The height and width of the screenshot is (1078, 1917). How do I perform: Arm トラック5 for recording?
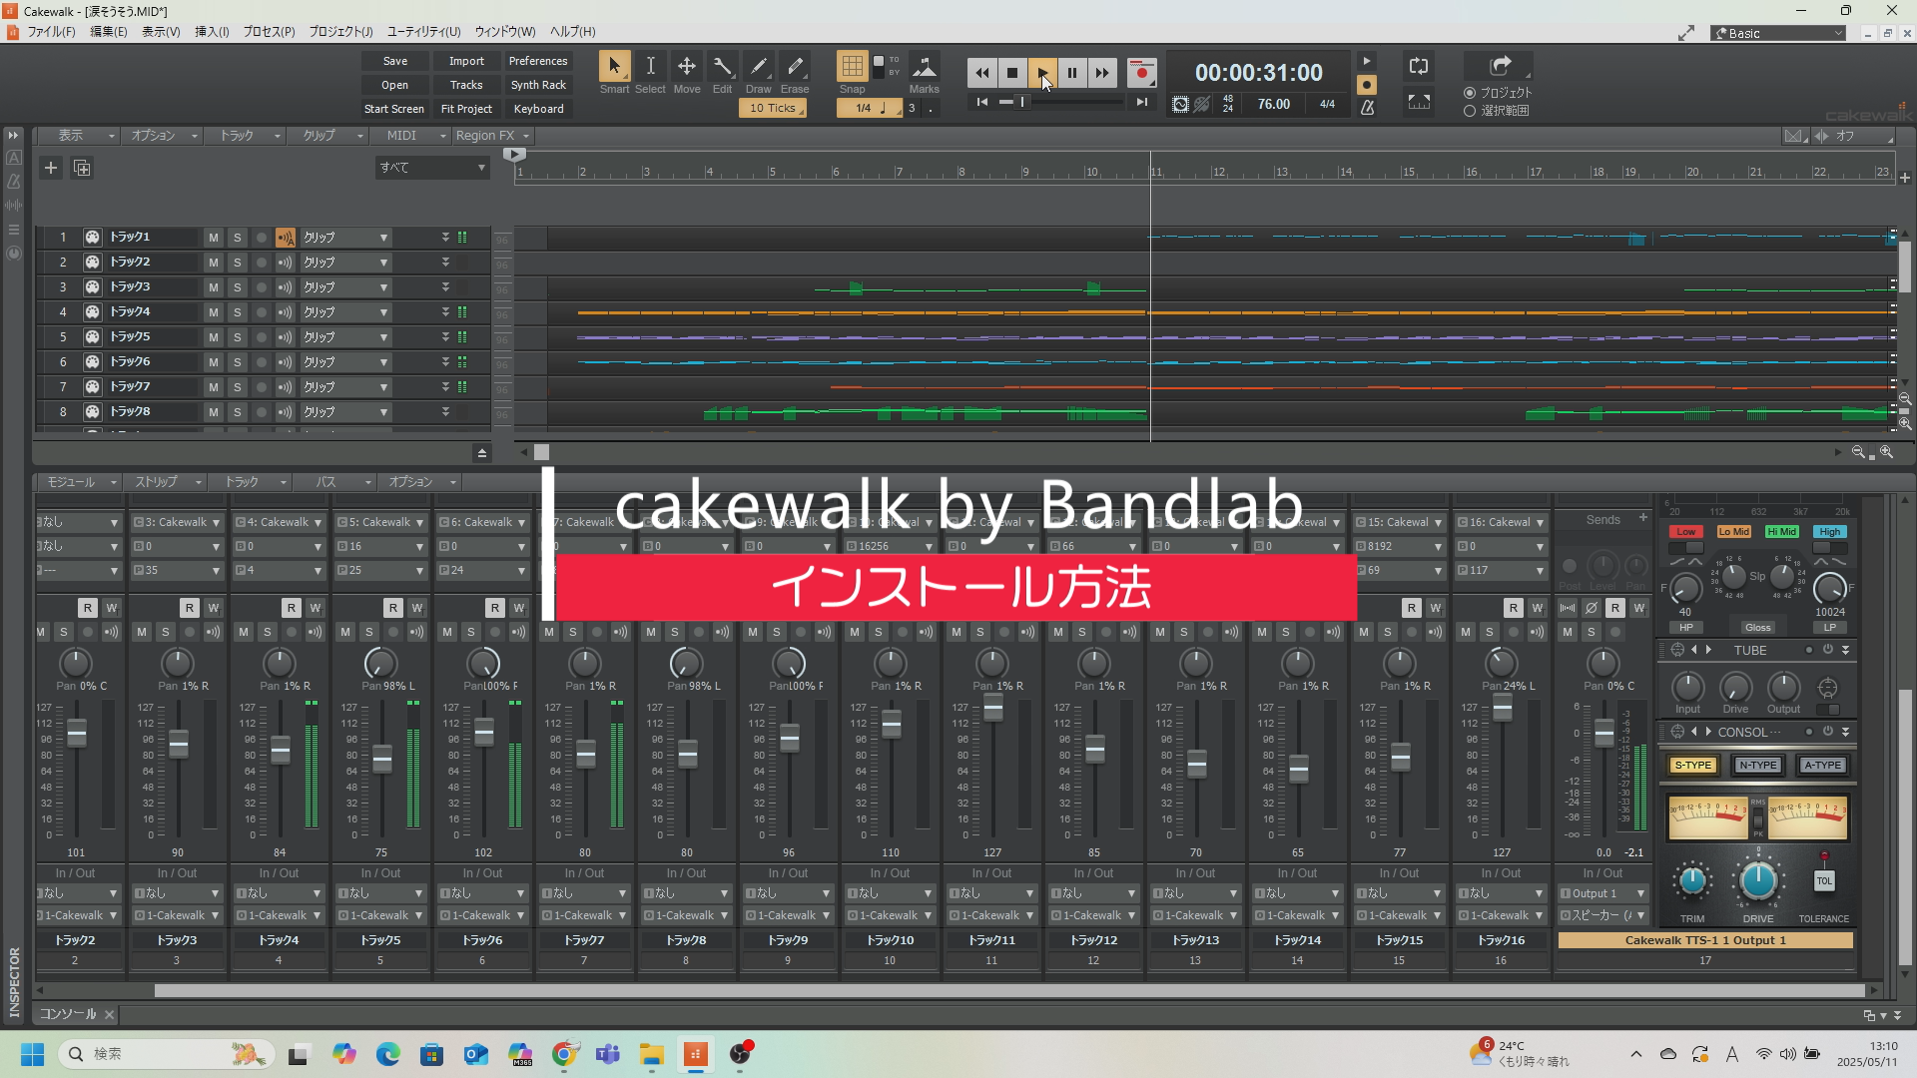(x=261, y=337)
